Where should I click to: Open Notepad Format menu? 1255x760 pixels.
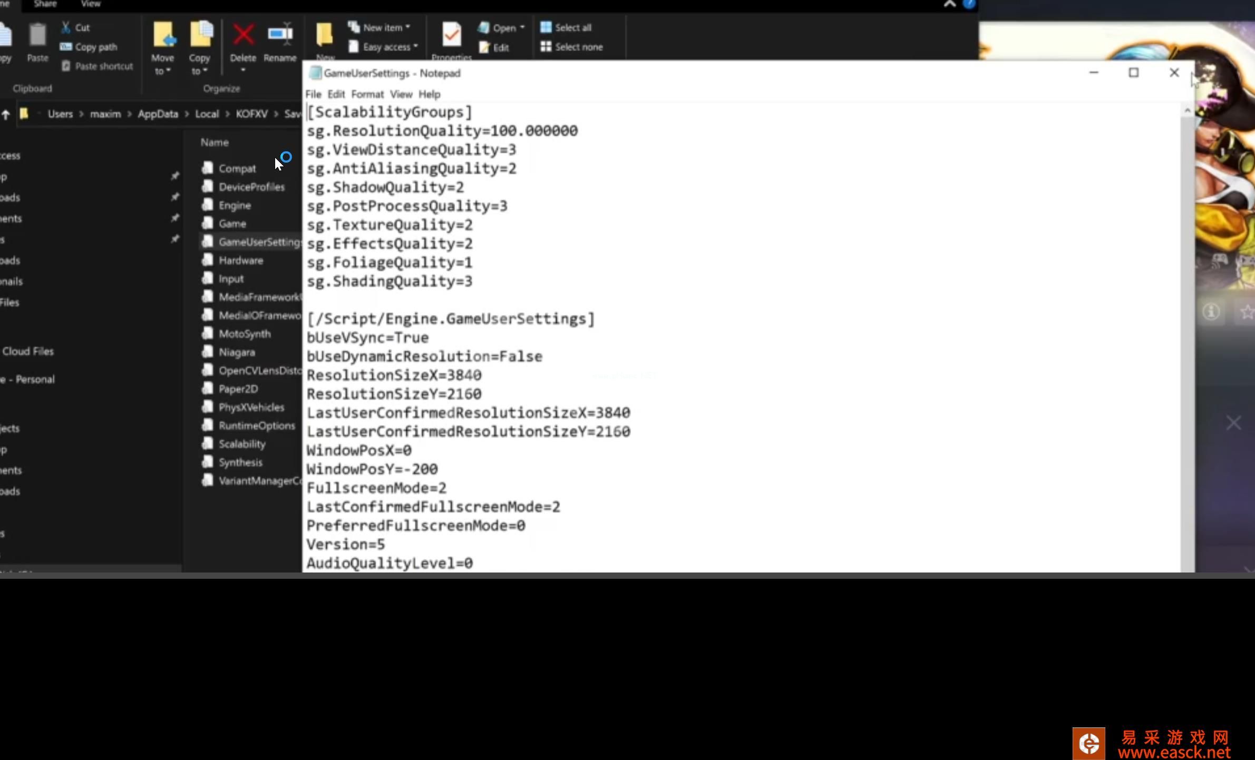tap(367, 94)
